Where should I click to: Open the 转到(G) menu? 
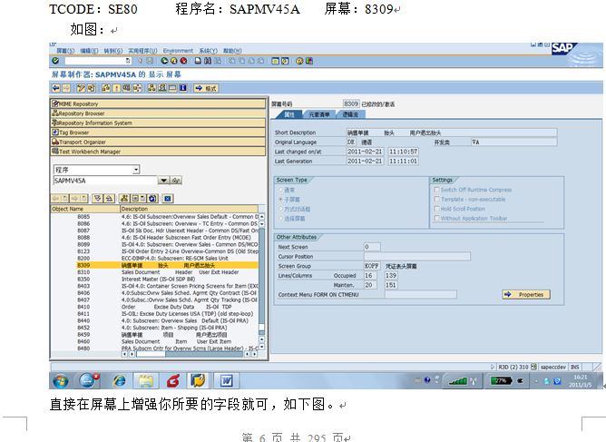(x=113, y=51)
